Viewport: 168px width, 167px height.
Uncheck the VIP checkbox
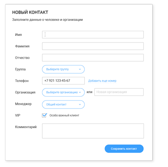pos(44,115)
